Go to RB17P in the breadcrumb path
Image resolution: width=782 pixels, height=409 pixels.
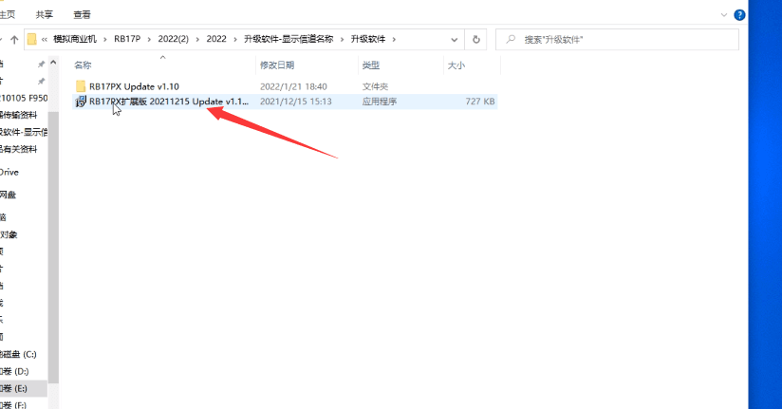(126, 40)
